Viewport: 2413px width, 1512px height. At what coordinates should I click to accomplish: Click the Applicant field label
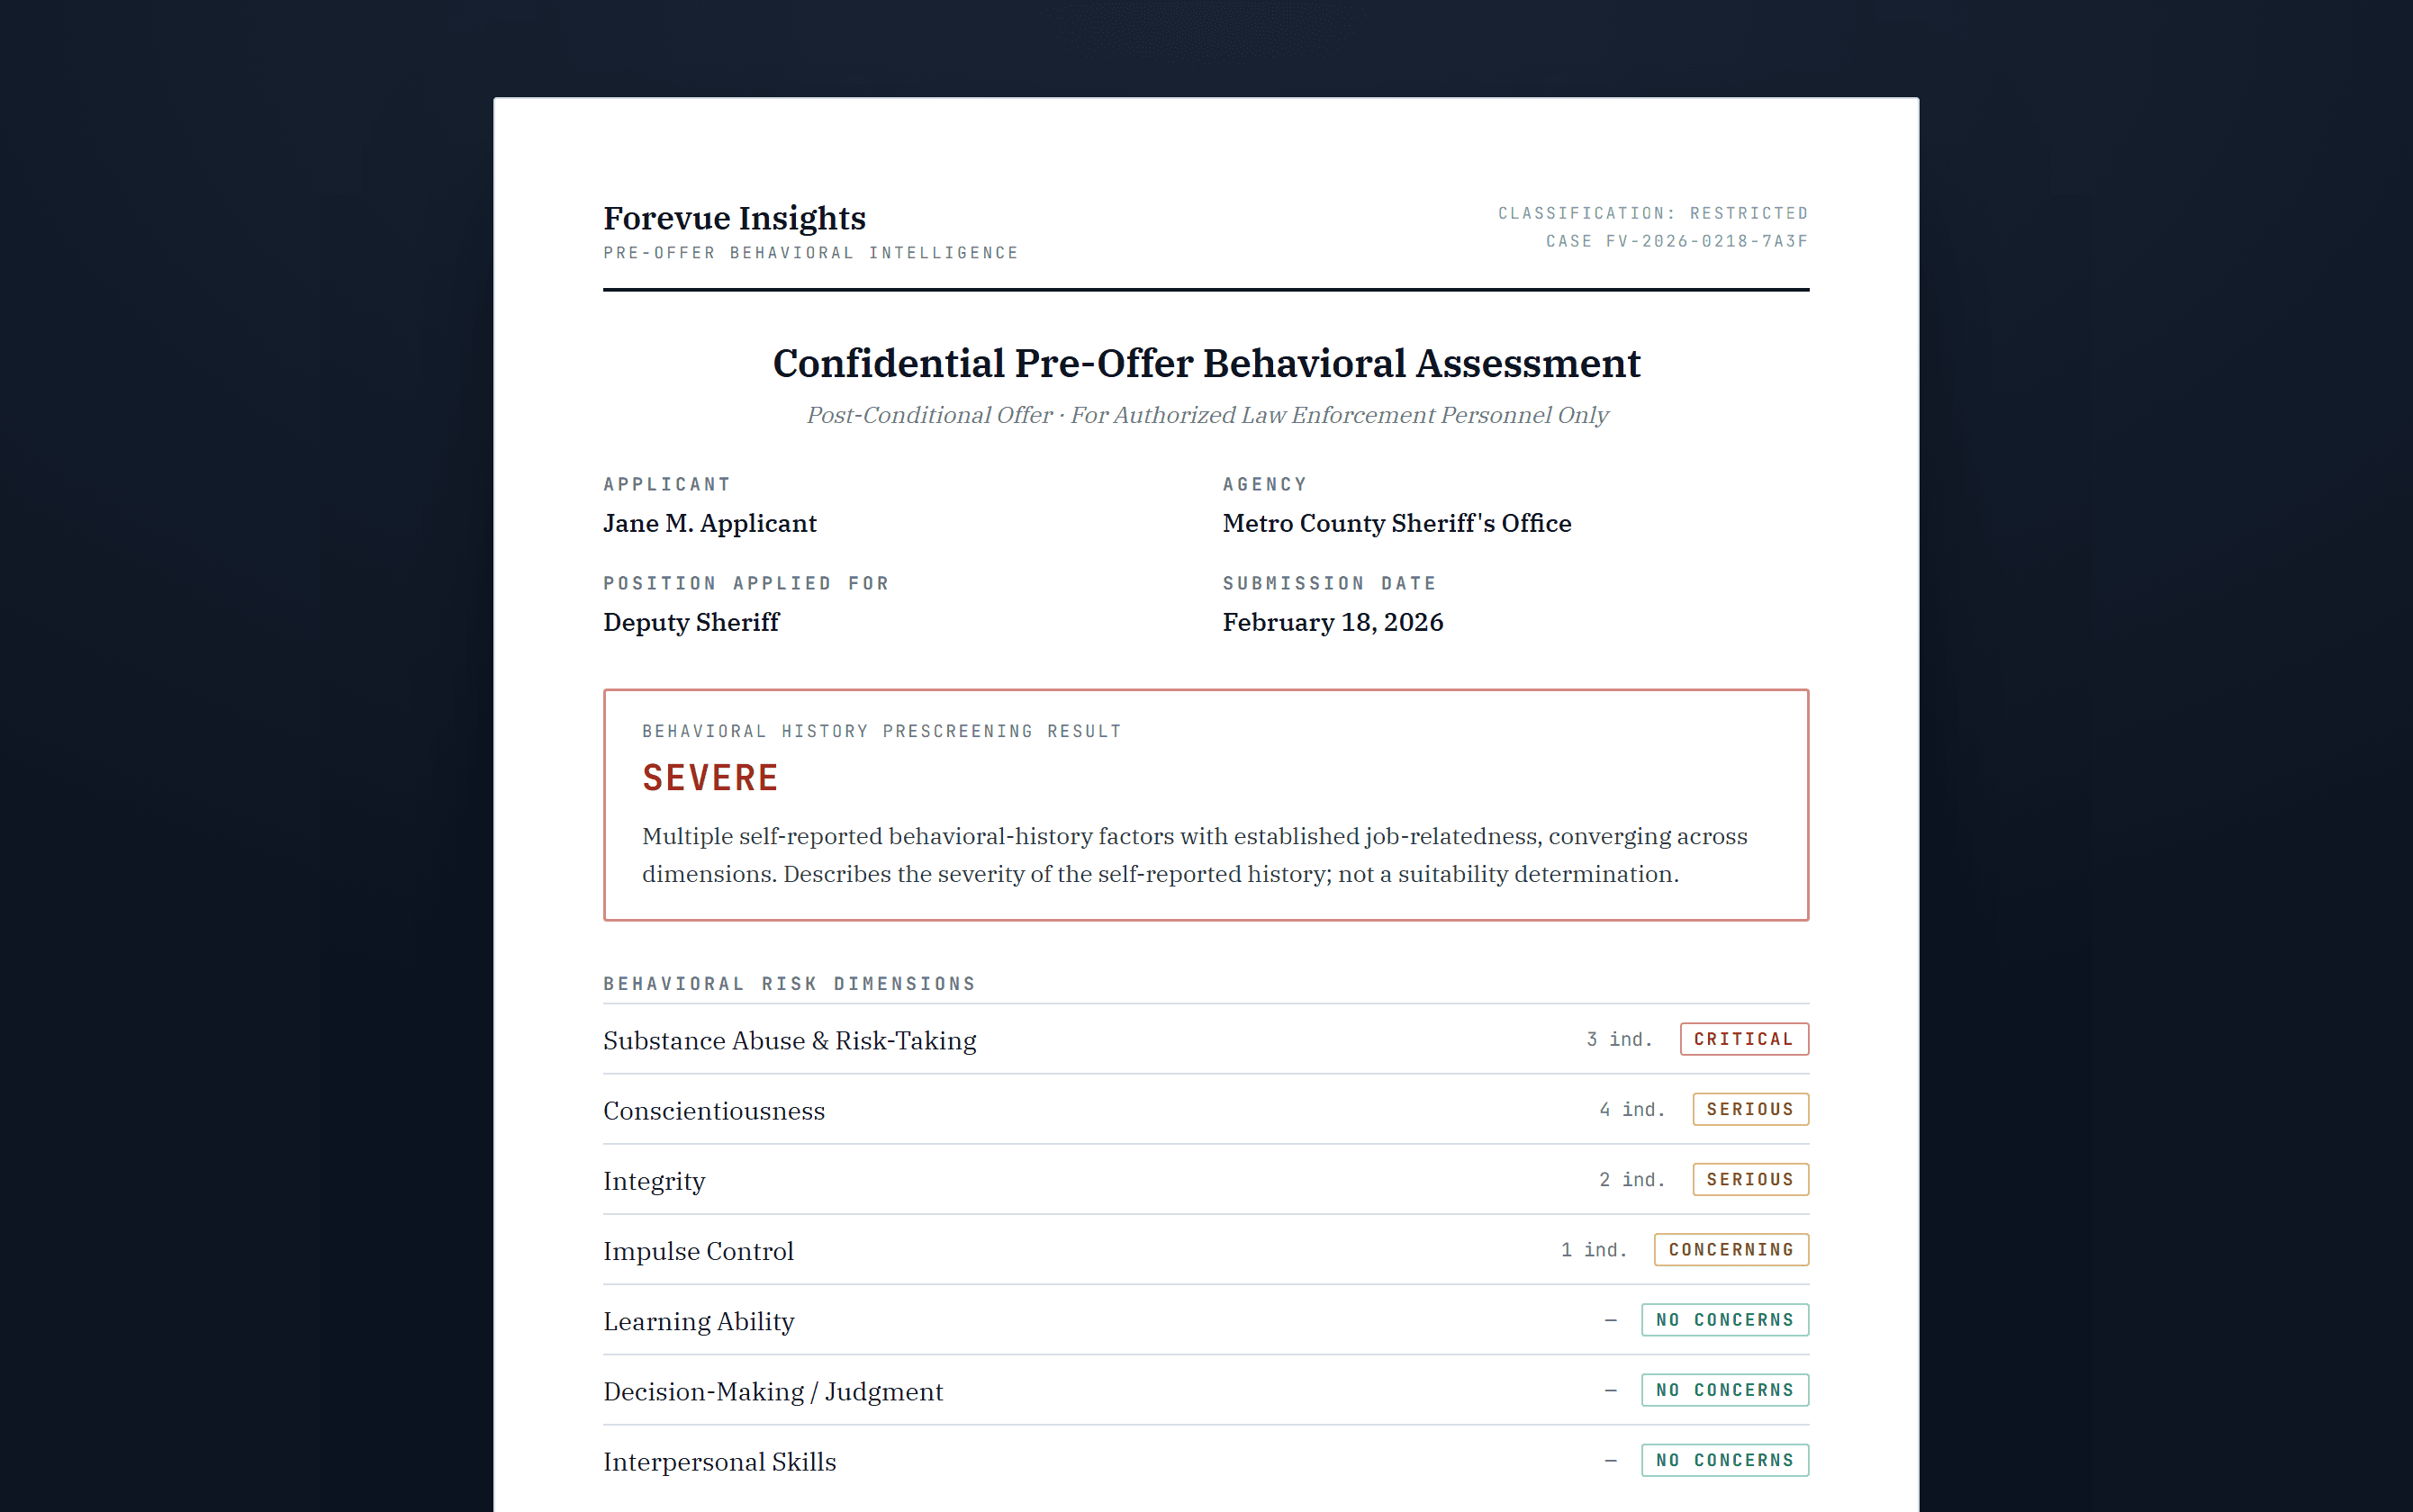[666, 484]
